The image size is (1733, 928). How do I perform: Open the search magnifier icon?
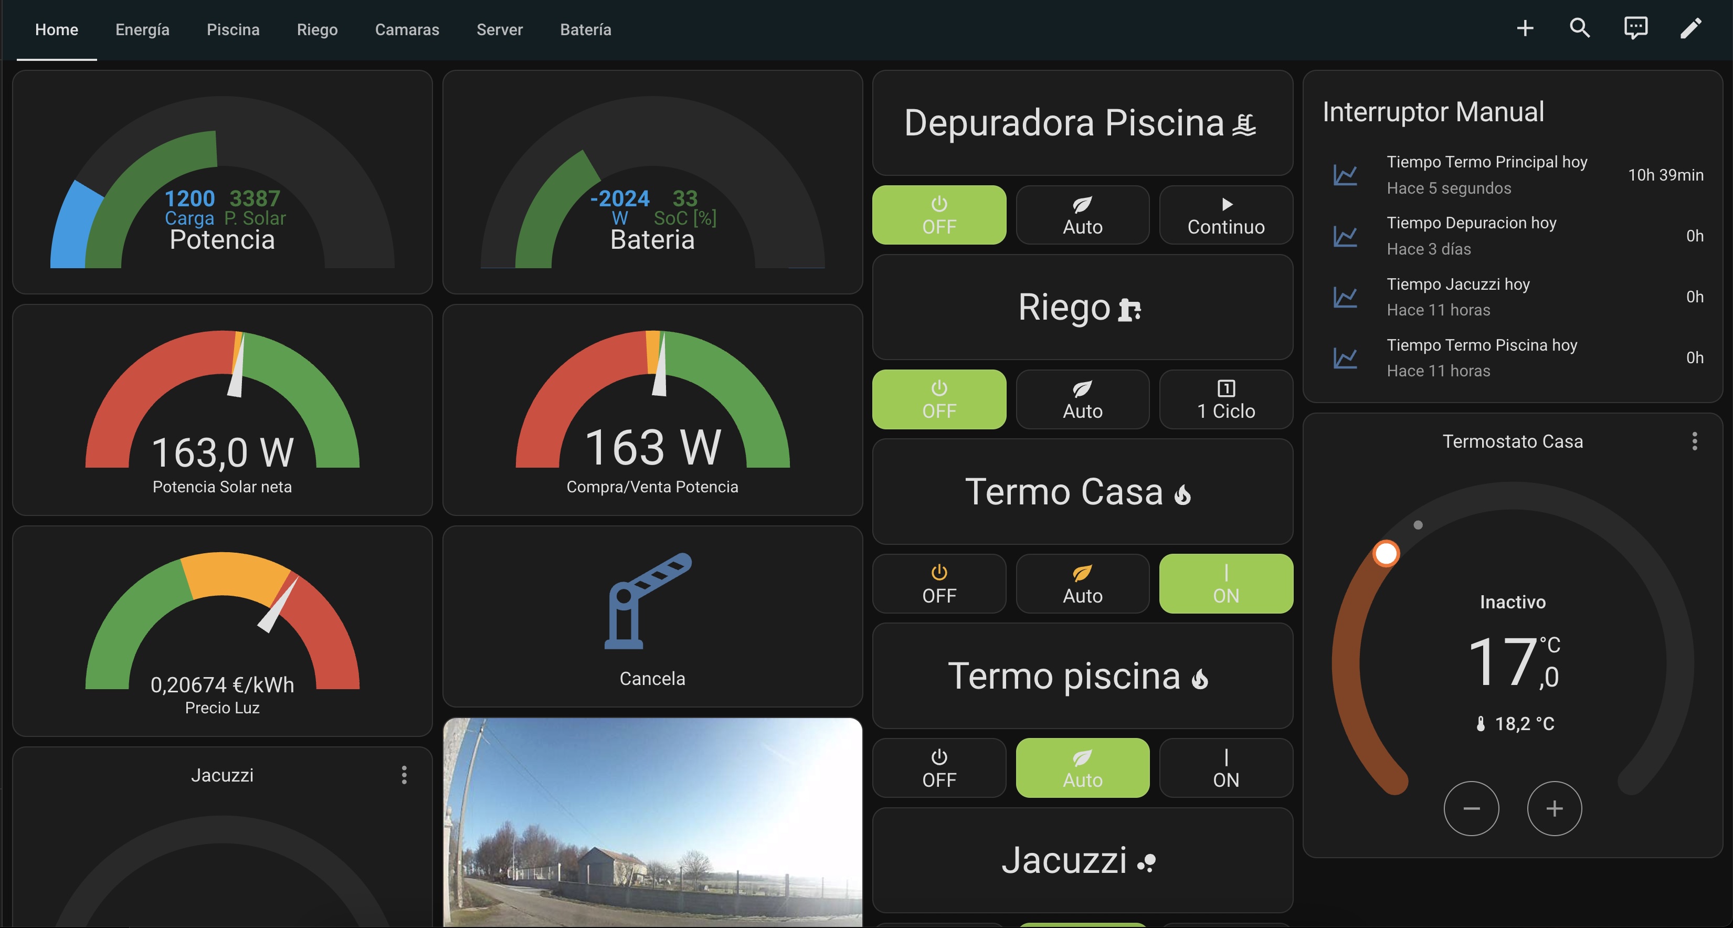(1580, 28)
